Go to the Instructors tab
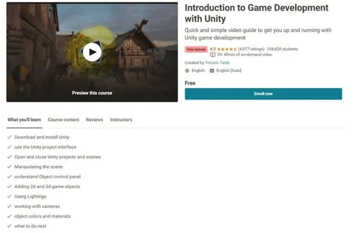Image resolution: width=353 pixels, height=233 pixels. pos(121,120)
